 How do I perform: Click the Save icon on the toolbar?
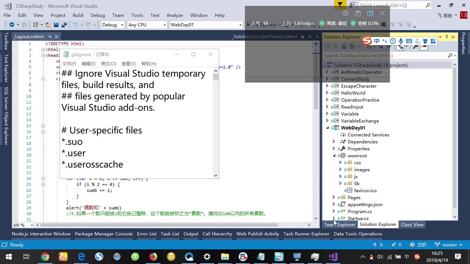(56, 25)
